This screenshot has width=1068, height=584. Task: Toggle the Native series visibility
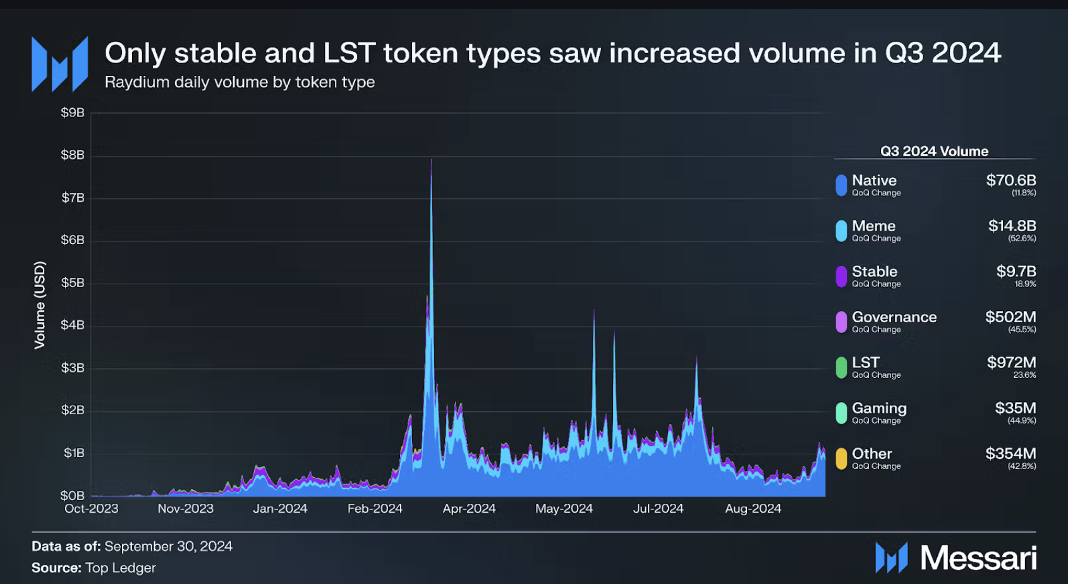pos(874,180)
